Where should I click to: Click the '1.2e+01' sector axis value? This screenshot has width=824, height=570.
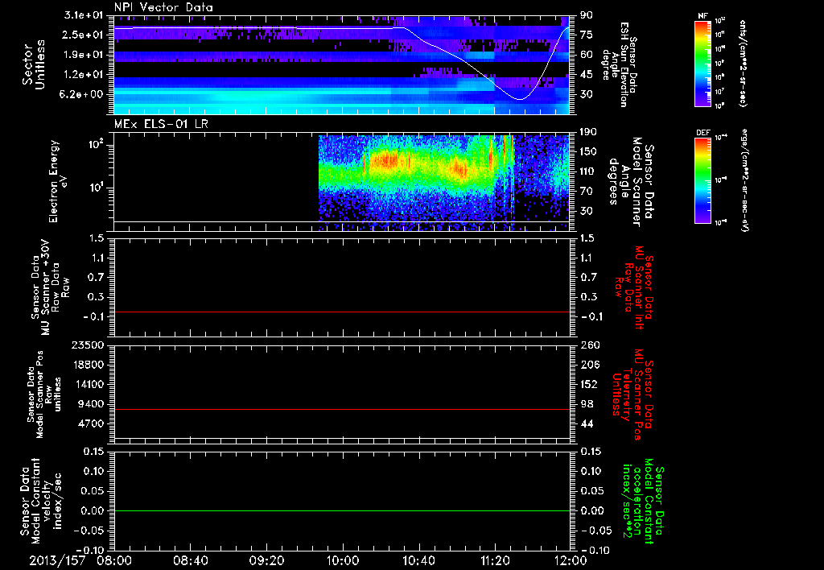83,75
